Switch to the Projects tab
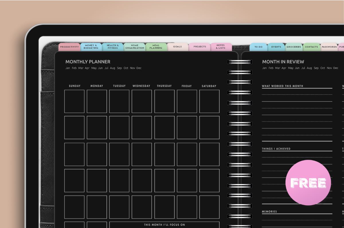The height and width of the screenshot is (228, 344). tap(200, 47)
